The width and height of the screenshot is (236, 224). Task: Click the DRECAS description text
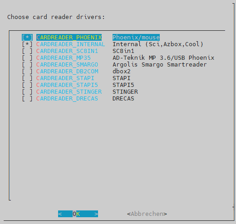(x=123, y=99)
